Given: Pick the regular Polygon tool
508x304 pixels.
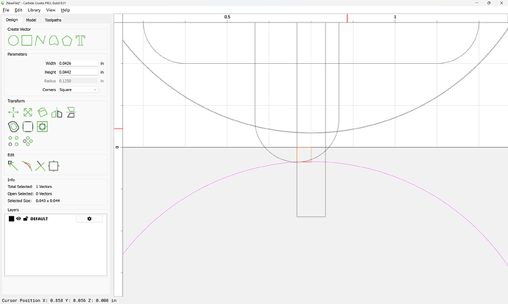Looking at the screenshot, I should (67, 40).
